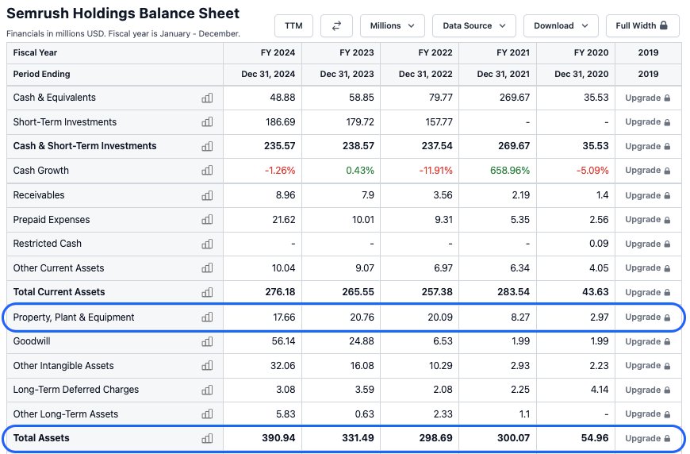Click the Restricted Cash value 0.09
This screenshot has height=454, width=690.
(x=599, y=244)
